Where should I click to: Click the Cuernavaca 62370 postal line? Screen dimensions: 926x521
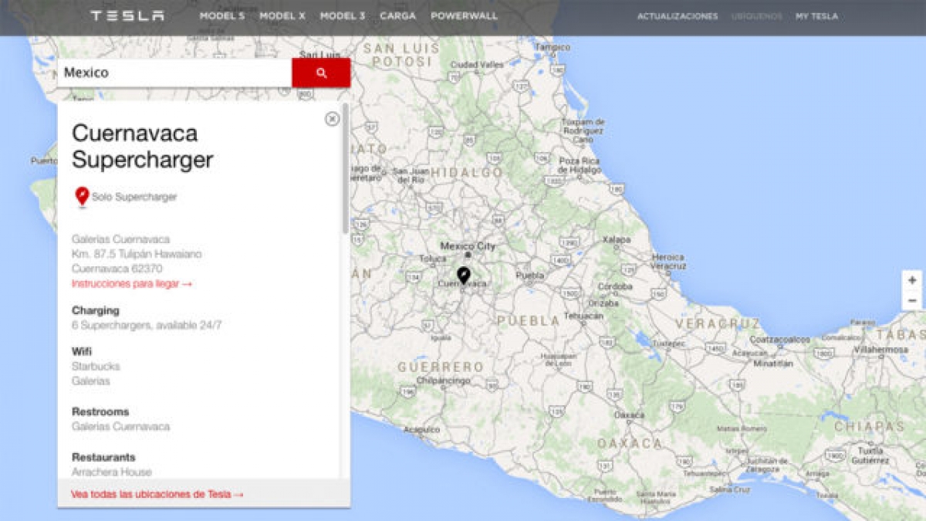point(116,269)
